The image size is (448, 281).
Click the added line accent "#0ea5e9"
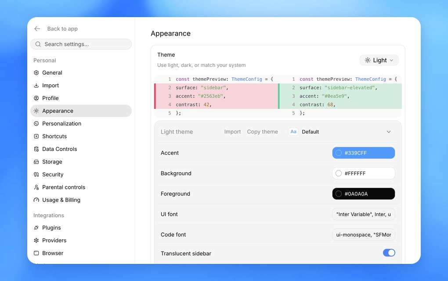click(340, 96)
